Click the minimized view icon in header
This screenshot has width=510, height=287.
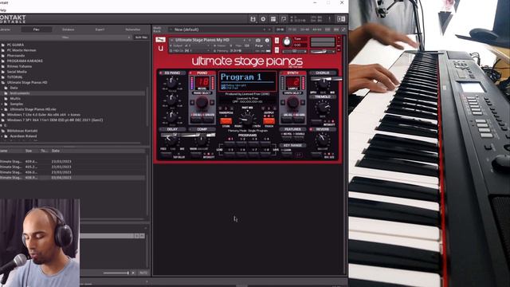coord(284,19)
